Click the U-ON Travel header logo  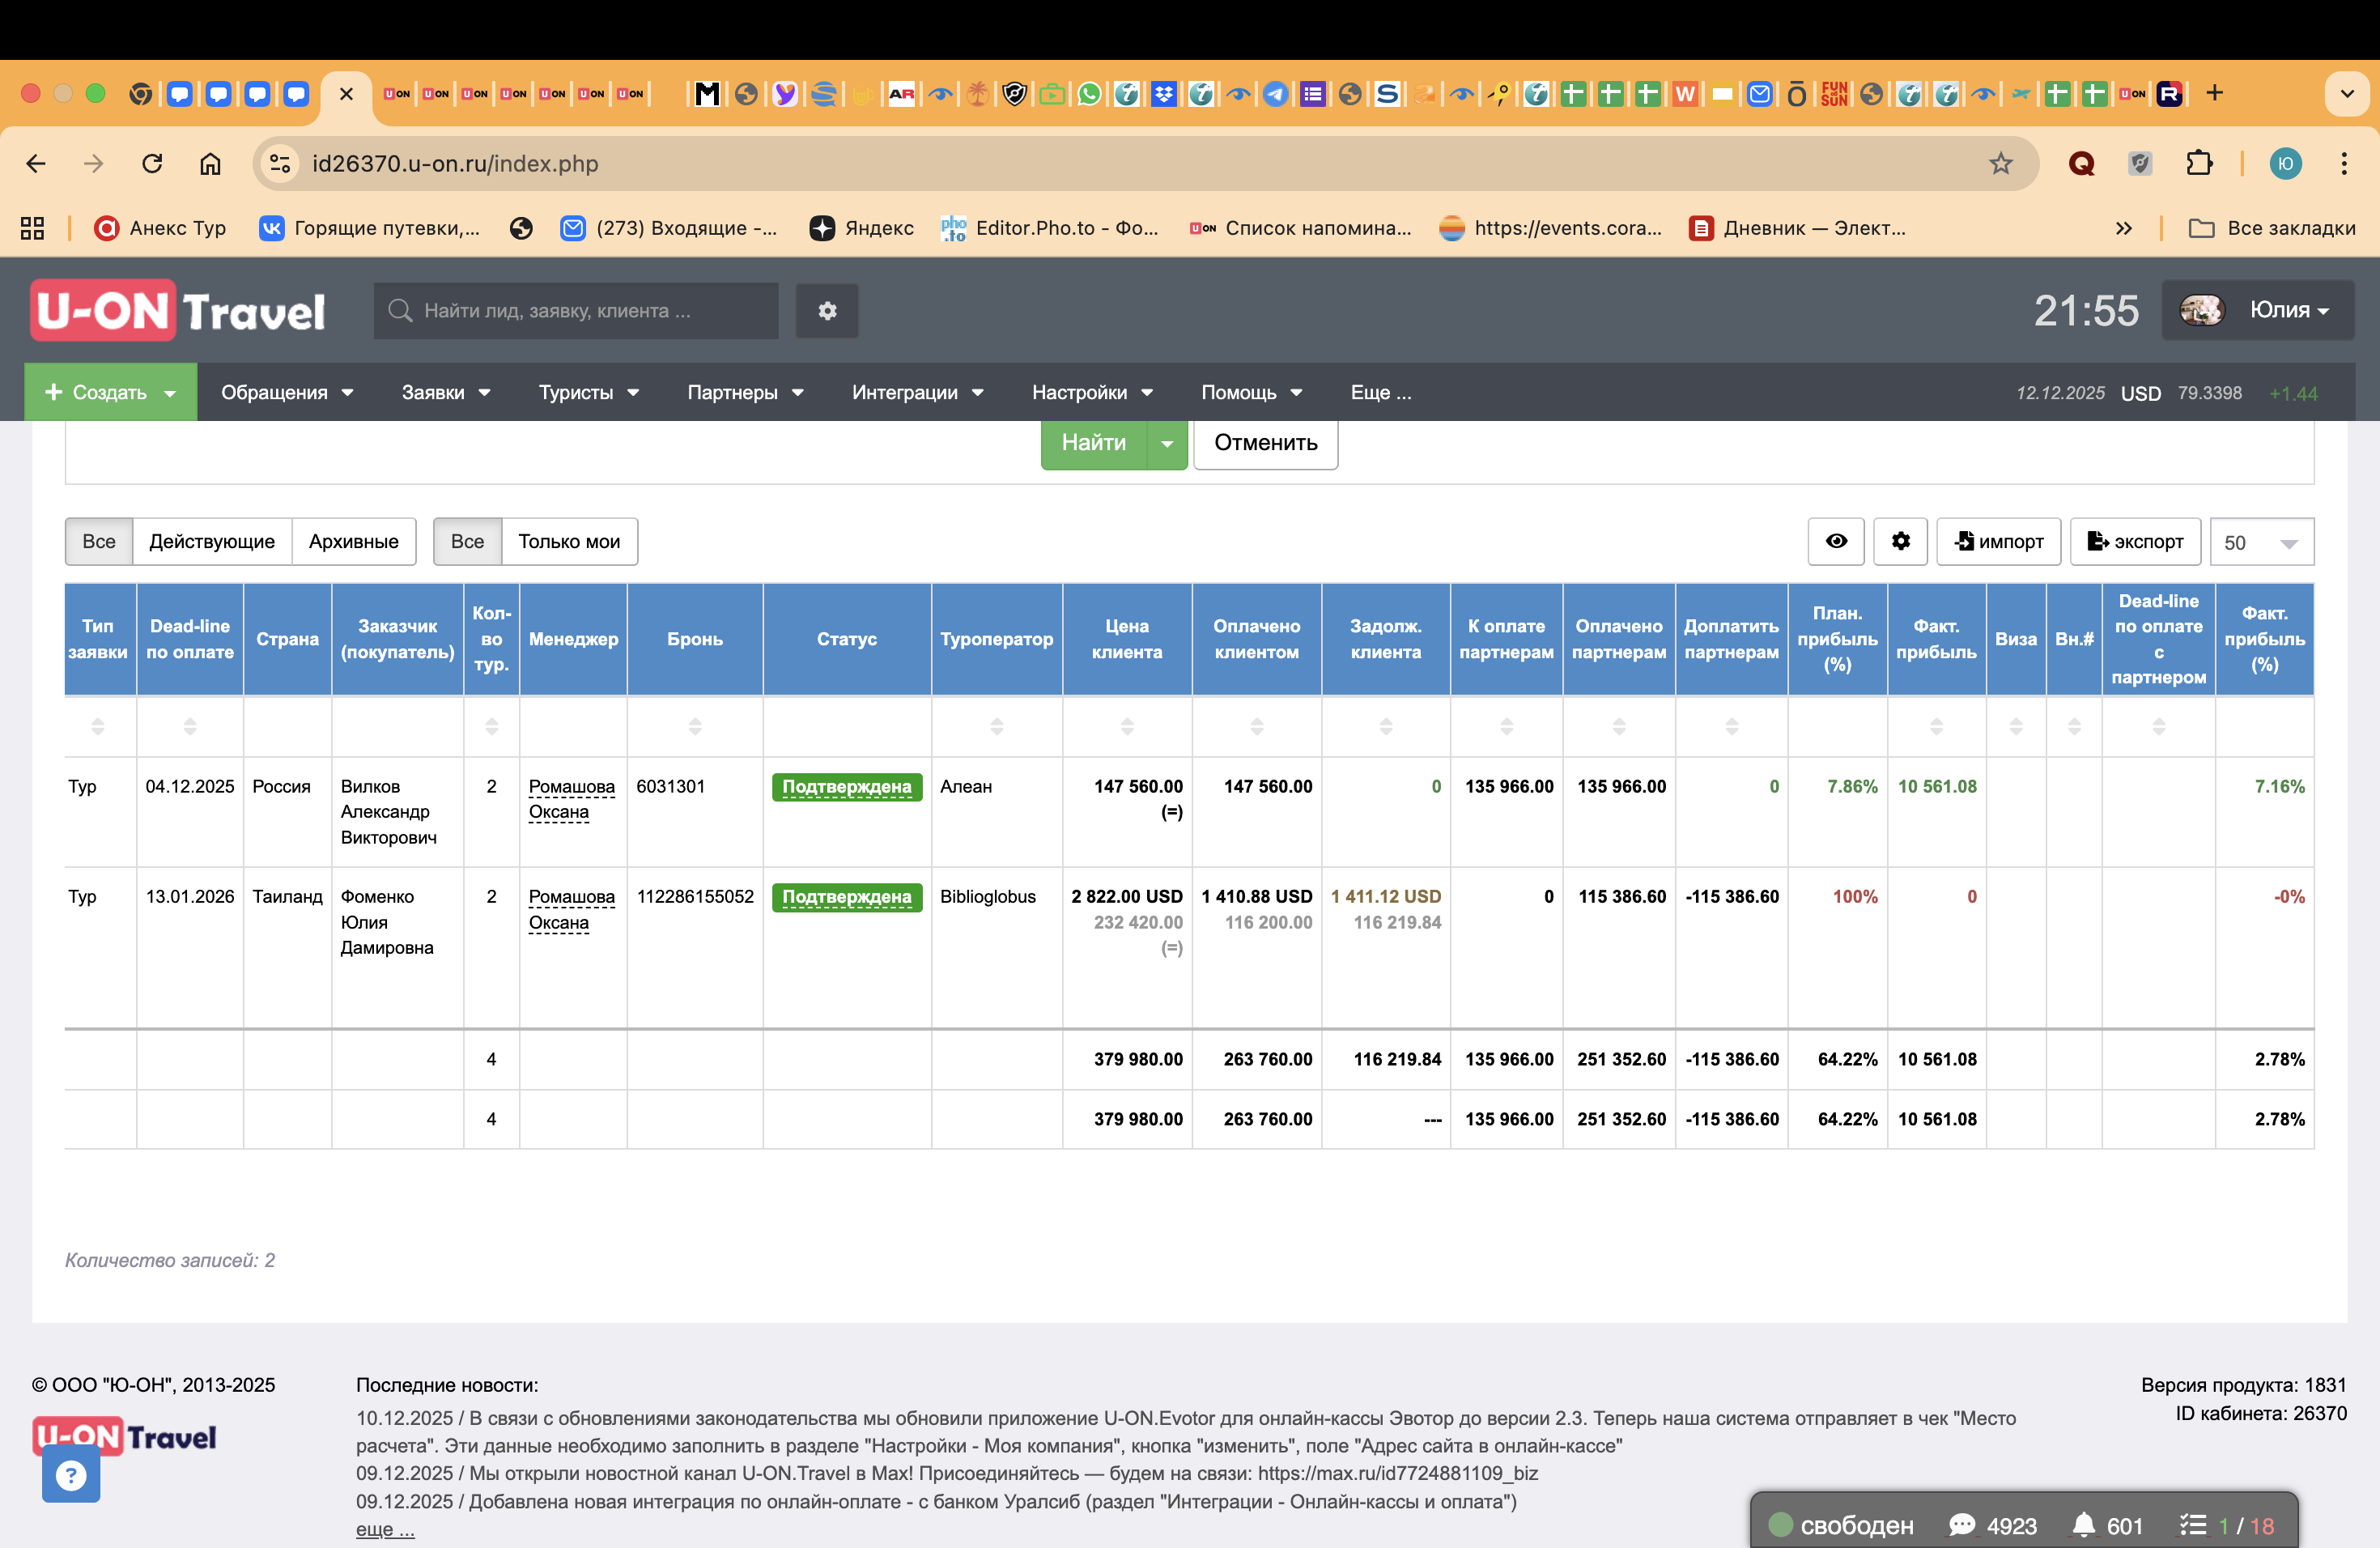178,311
